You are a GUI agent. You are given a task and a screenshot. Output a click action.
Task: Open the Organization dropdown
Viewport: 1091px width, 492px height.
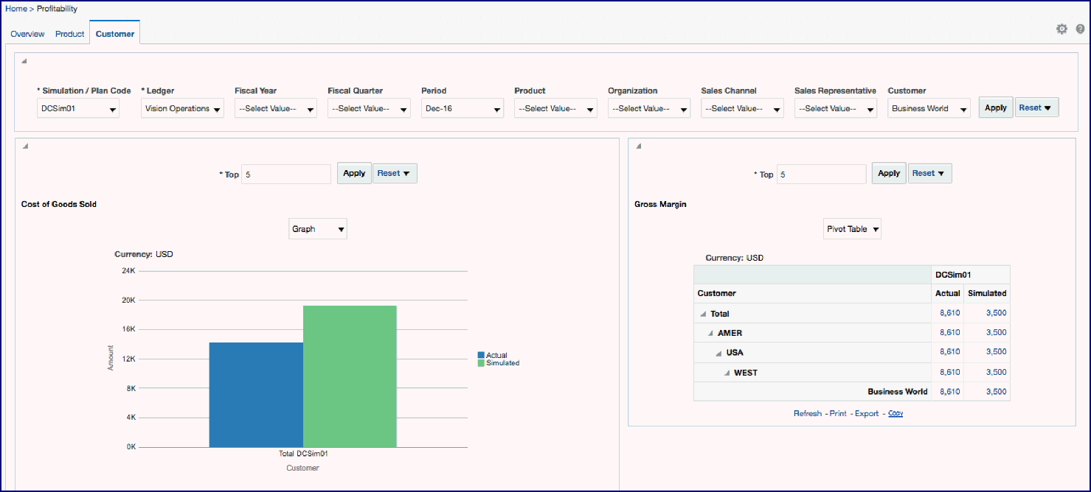pyautogui.click(x=649, y=108)
